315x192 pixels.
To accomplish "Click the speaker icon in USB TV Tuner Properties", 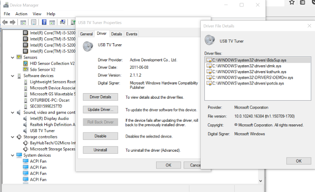I will (x=88, y=46).
